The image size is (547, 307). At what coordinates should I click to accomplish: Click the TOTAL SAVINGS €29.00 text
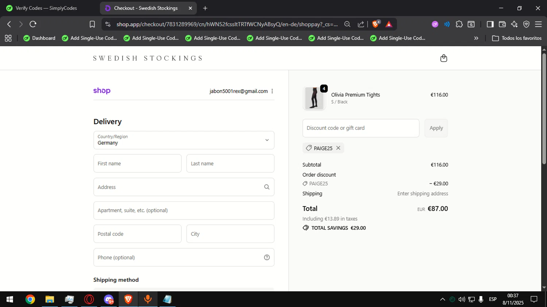click(338, 228)
